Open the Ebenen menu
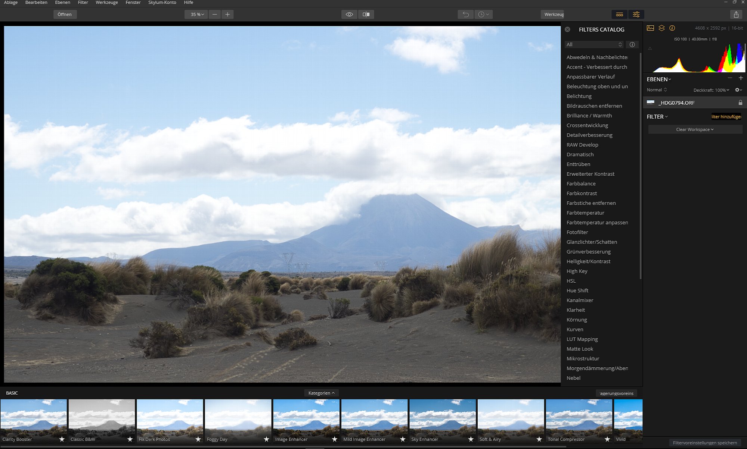The image size is (747, 449). click(x=62, y=3)
